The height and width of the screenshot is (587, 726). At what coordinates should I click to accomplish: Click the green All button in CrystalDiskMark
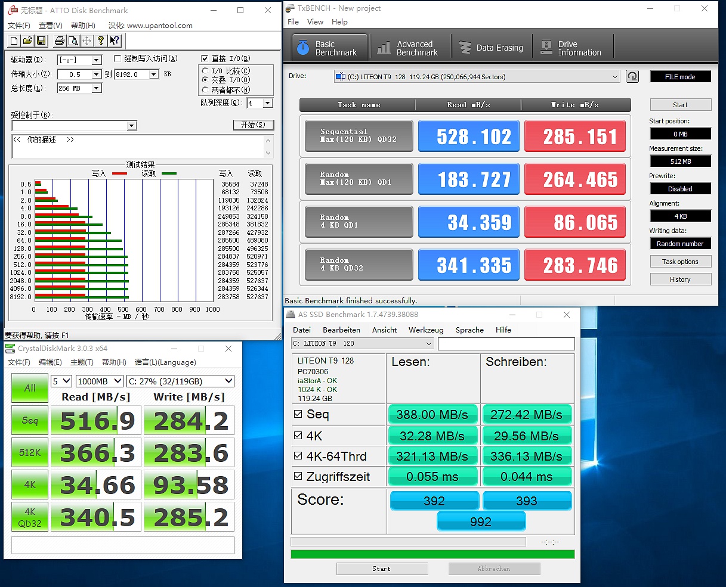[x=30, y=388]
